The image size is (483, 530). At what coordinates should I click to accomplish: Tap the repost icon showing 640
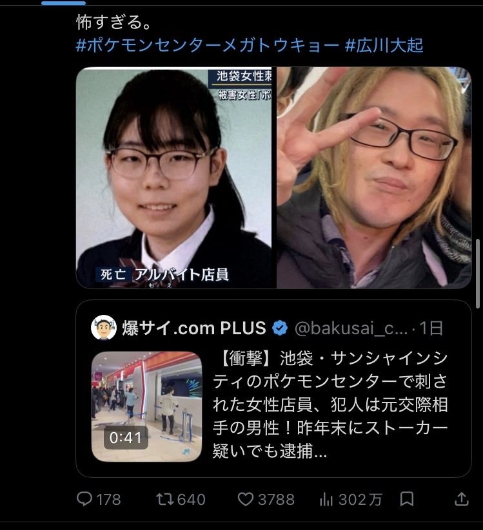[165, 499]
